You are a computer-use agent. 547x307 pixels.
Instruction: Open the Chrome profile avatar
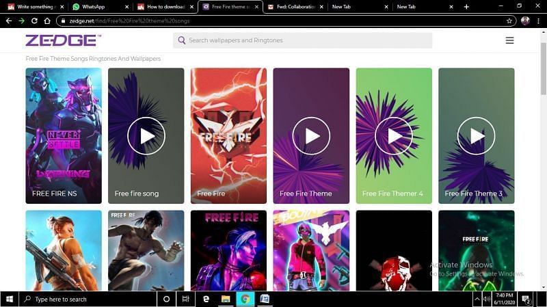525,21
